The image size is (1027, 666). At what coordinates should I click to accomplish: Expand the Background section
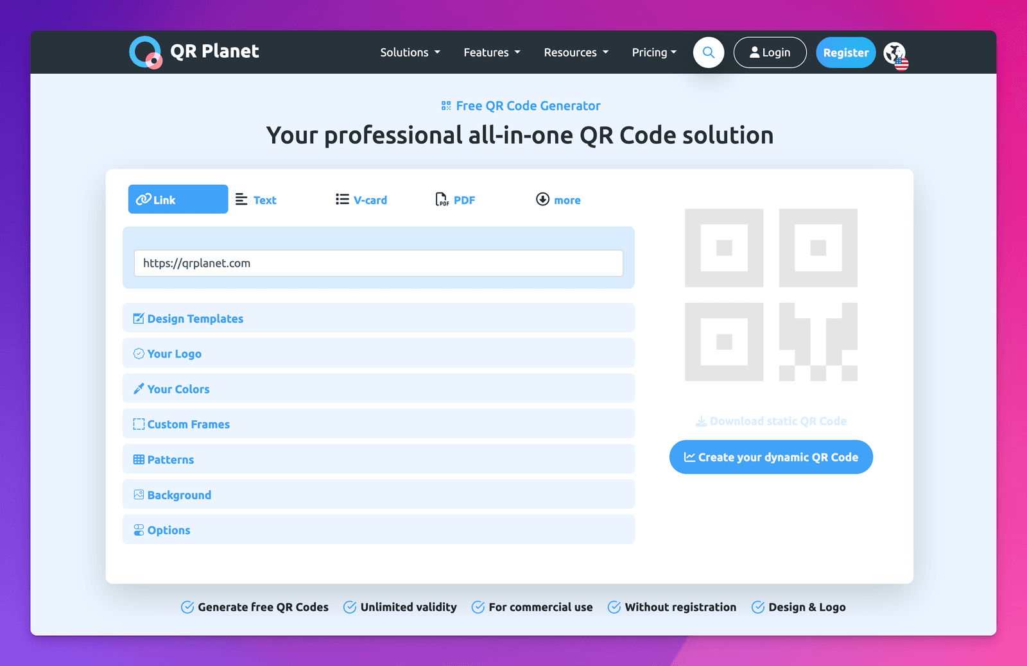coord(379,494)
